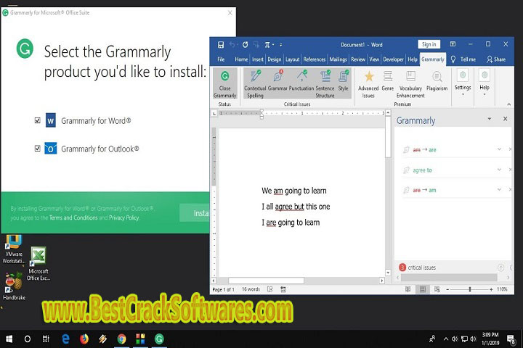Expand the 'agree to' suggestion card

pyautogui.click(x=499, y=170)
